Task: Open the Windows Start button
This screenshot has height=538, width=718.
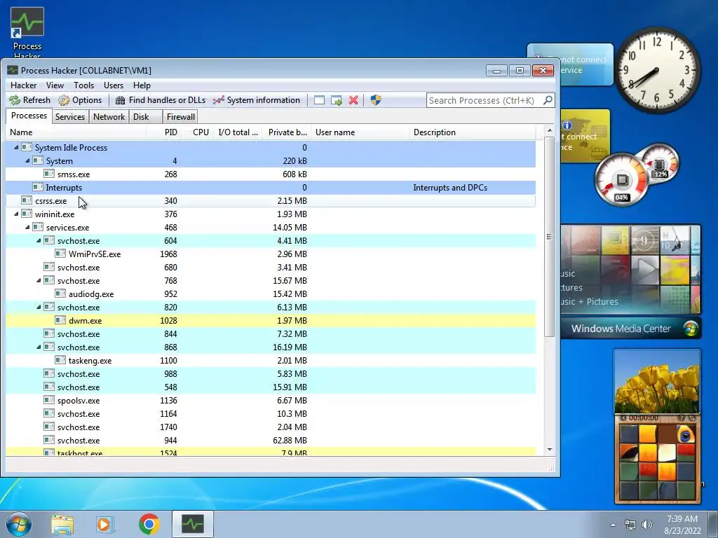Action: [19, 524]
